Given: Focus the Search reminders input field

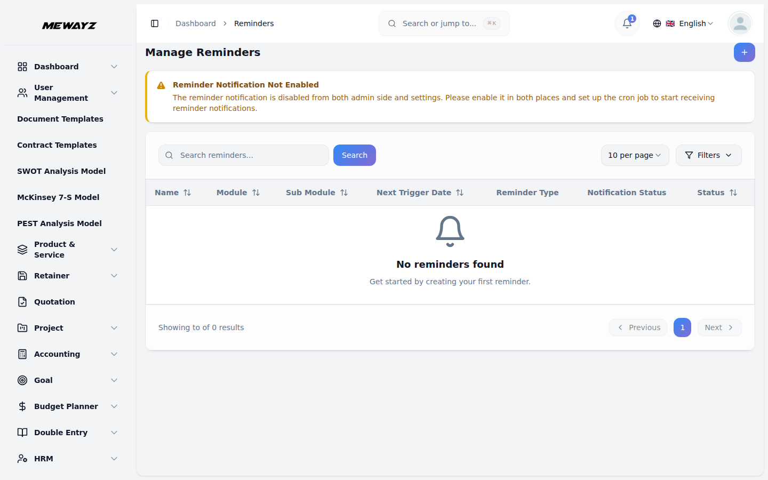Looking at the screenshot, I should [x=244, y=155].
